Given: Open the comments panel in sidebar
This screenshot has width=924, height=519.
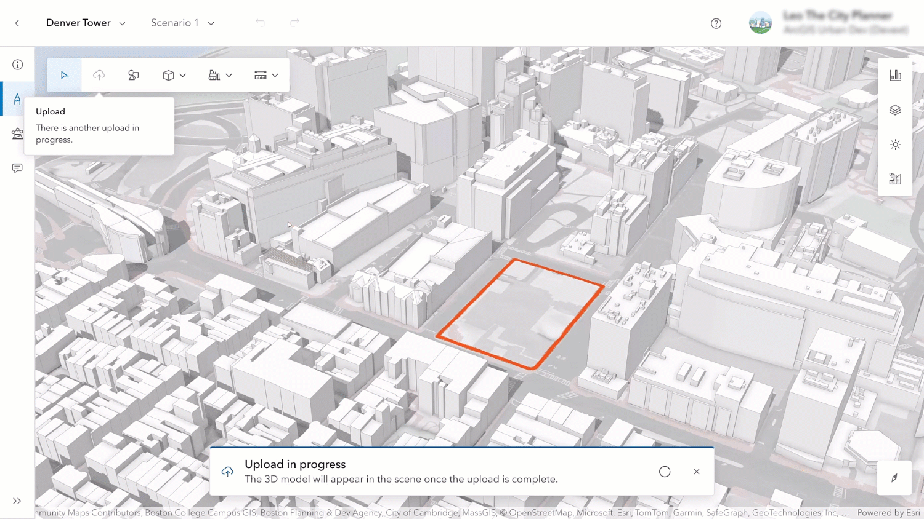Looking at the screenshot, I should pyautogui.click(x=17, y=168).
